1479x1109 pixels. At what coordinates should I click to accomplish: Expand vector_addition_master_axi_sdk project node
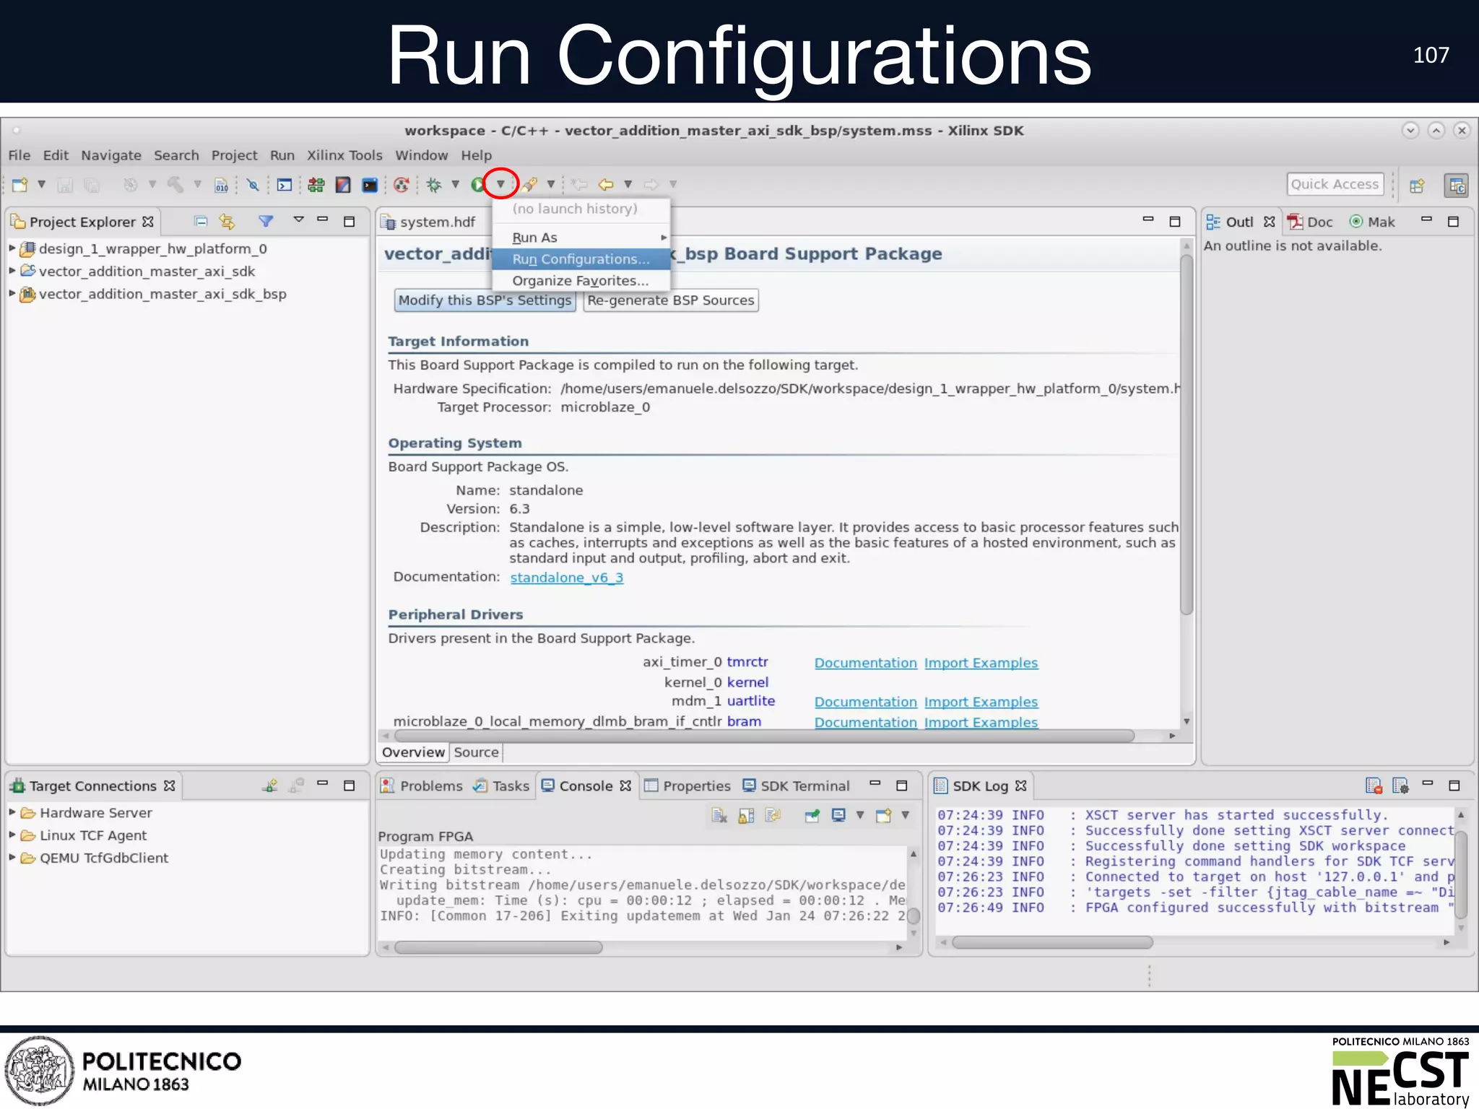(12, 271)
